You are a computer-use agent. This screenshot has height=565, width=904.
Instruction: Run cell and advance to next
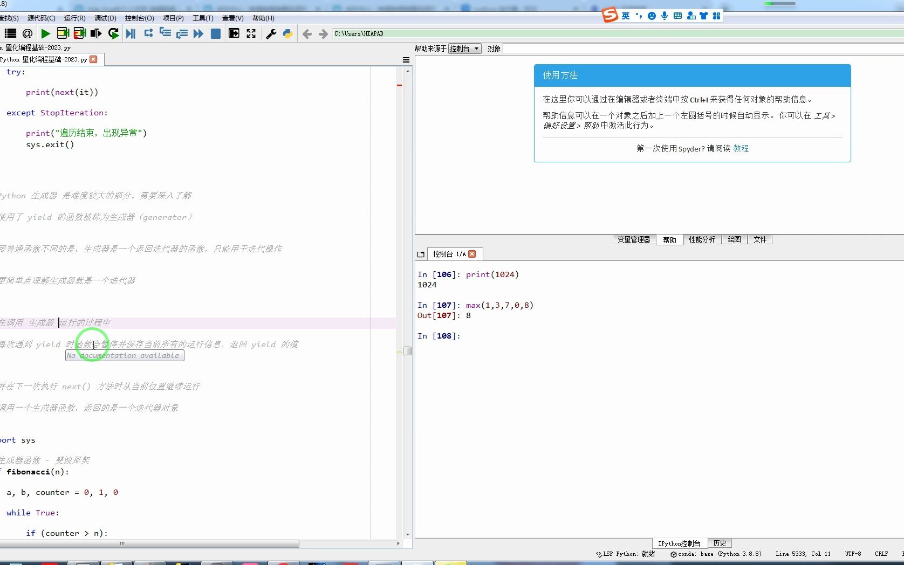80,33
